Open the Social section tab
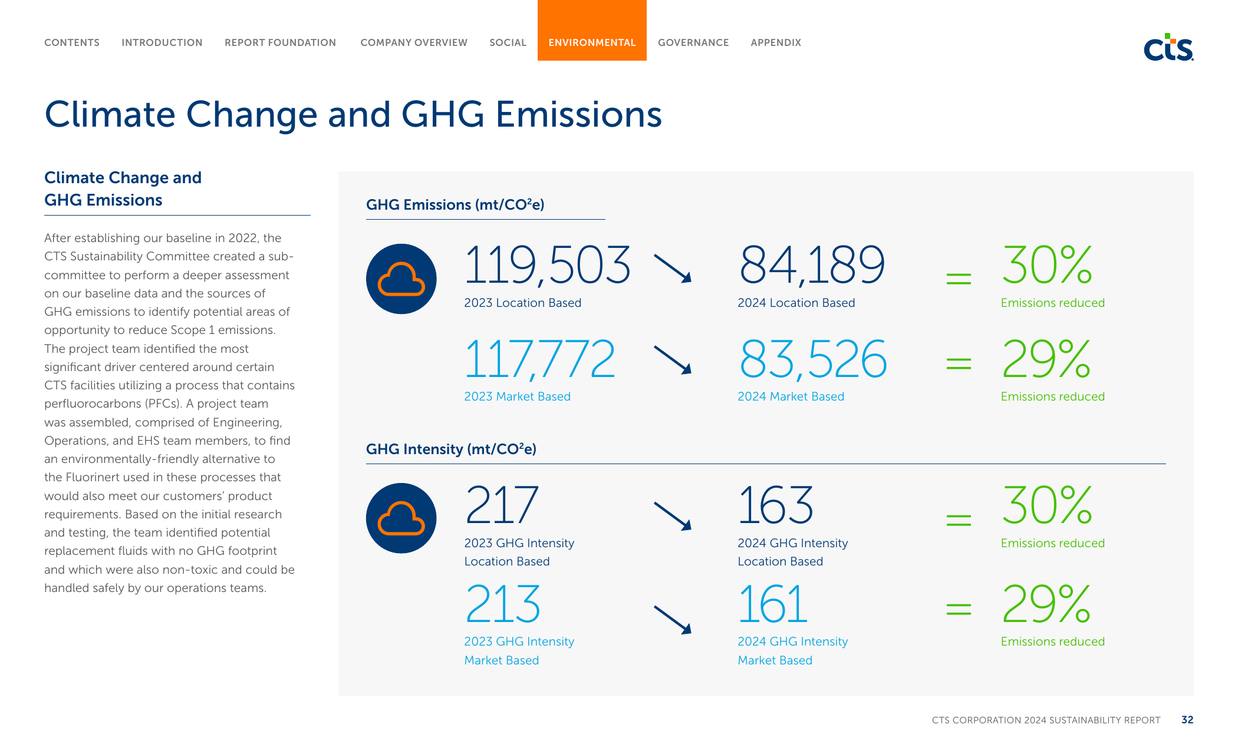This screenshot has height=751, width=1238. 508,42
